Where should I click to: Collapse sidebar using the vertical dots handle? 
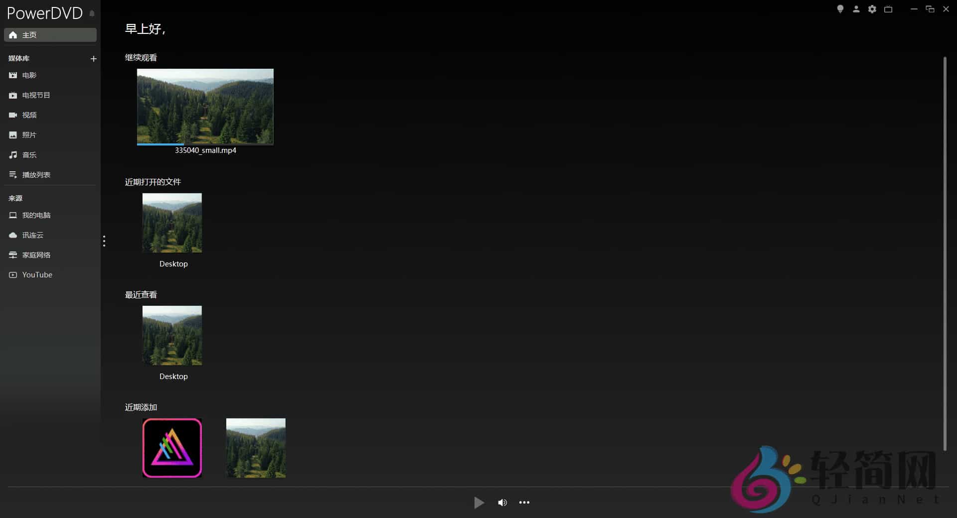point(104,241)
